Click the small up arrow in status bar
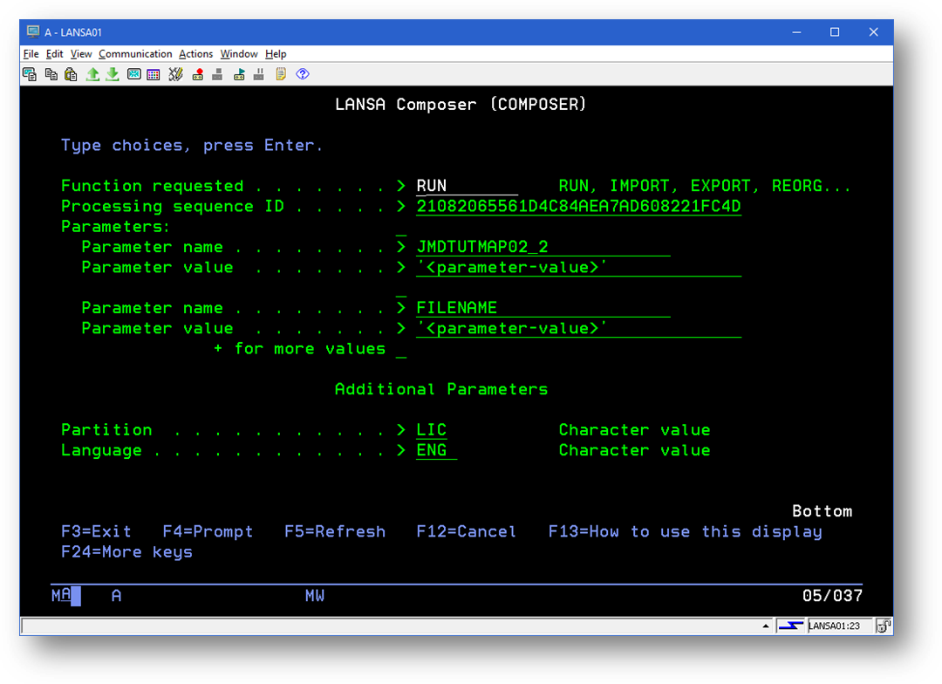Viewport: 942px width, 684px height. pyautogui.click(x=766, y=626)
